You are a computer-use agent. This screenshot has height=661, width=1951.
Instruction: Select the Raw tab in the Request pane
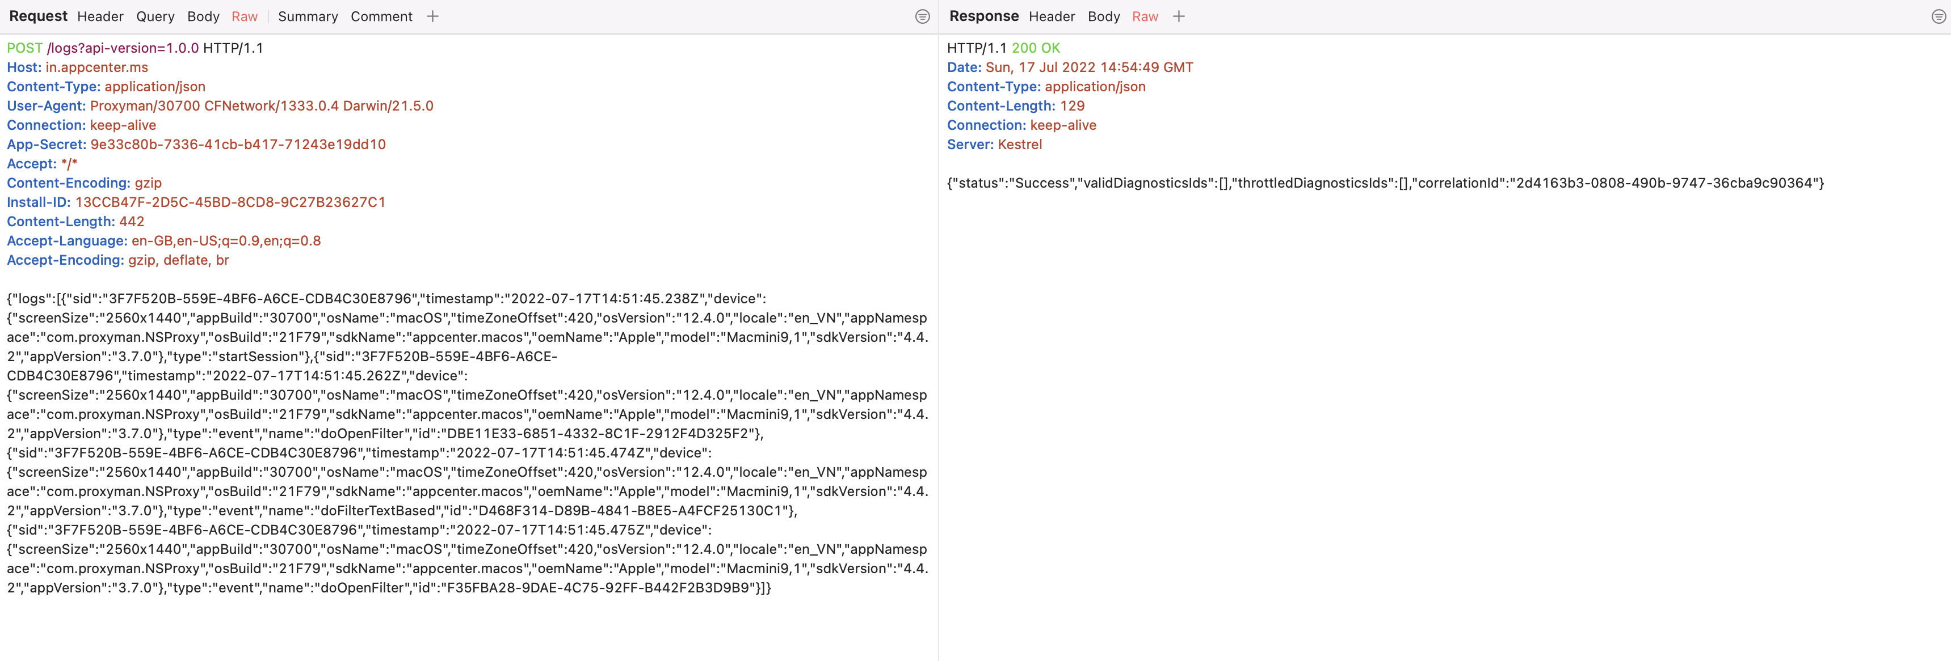pyautogui.click(x=245, y=16)
